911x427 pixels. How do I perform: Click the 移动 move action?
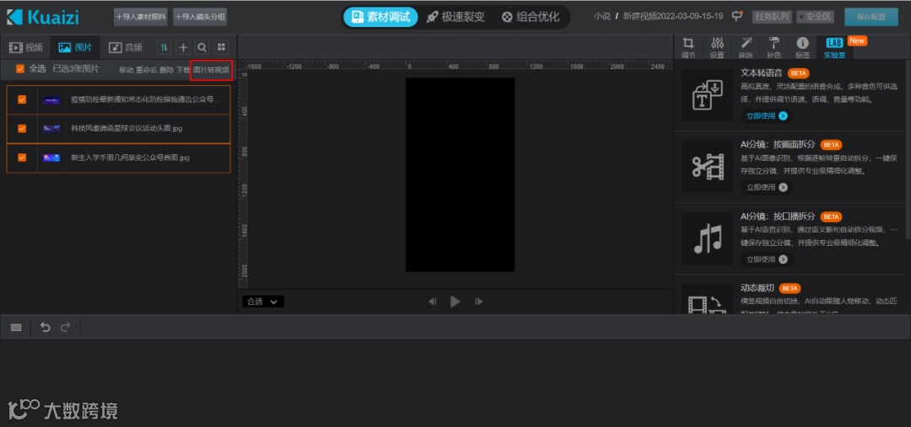[126, 70]
